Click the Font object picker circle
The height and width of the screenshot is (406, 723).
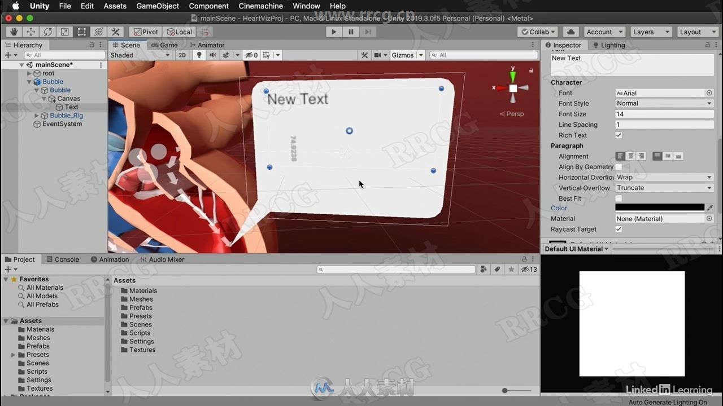[709, 93]
